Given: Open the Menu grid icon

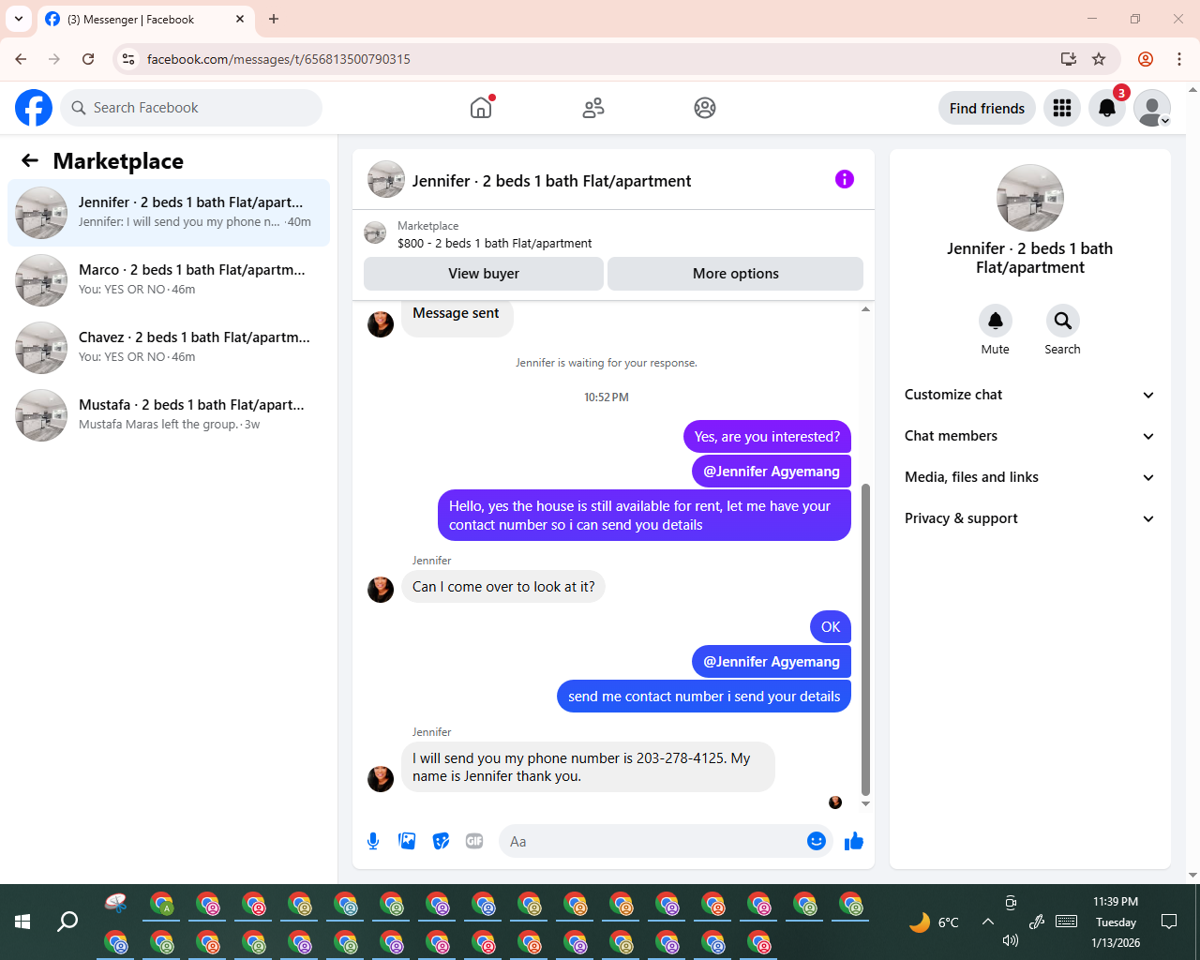Looking at the screenshot, I should click(1062, 108).
